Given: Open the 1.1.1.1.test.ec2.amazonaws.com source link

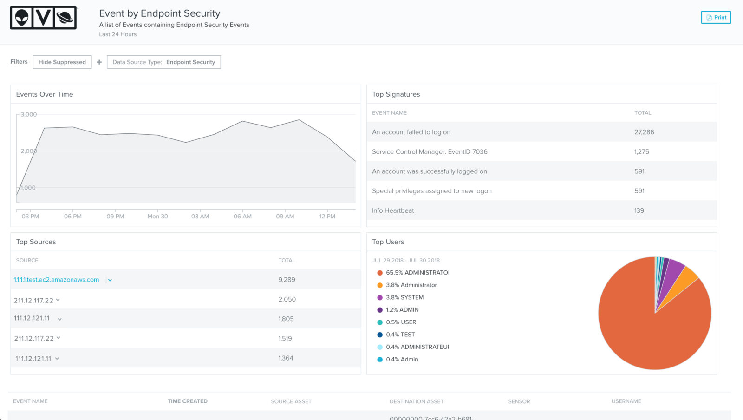Looking at the screenshot, I should coord(56,280).
